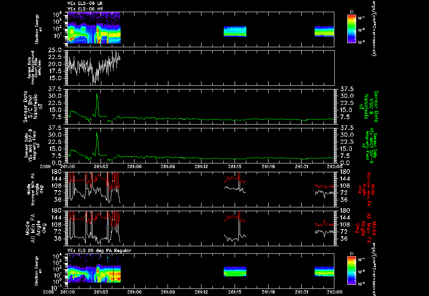This screenshot has width=429, height=296.
Task: Click the 25.0 tick of the count rate panel
Action: [56, 50]
